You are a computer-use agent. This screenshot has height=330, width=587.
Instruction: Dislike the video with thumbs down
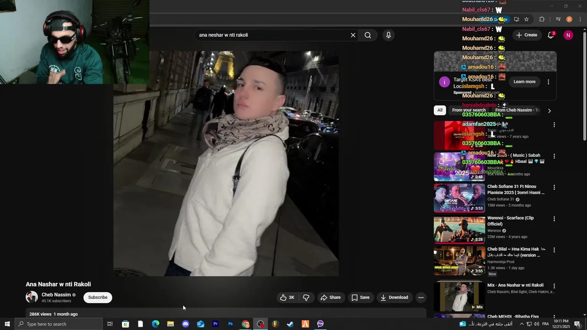pyautogui.click(x=306, y=297)
